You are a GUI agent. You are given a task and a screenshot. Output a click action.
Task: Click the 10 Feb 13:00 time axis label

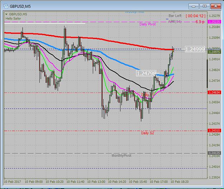pyautogui.click(x=96, y=182)
